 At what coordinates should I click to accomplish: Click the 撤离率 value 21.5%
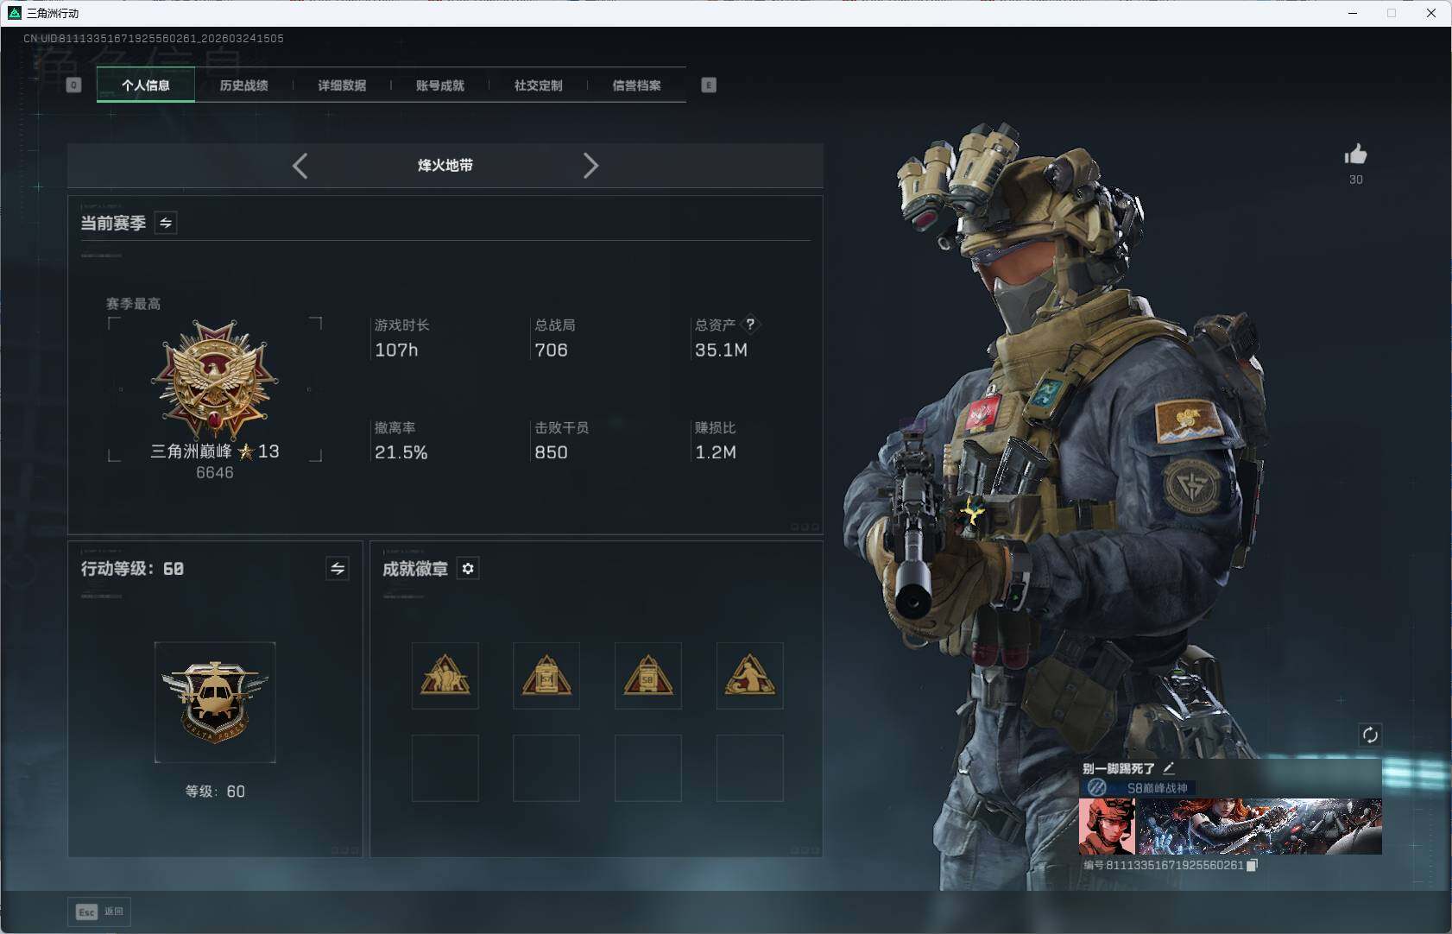click(x=401, y=452)
